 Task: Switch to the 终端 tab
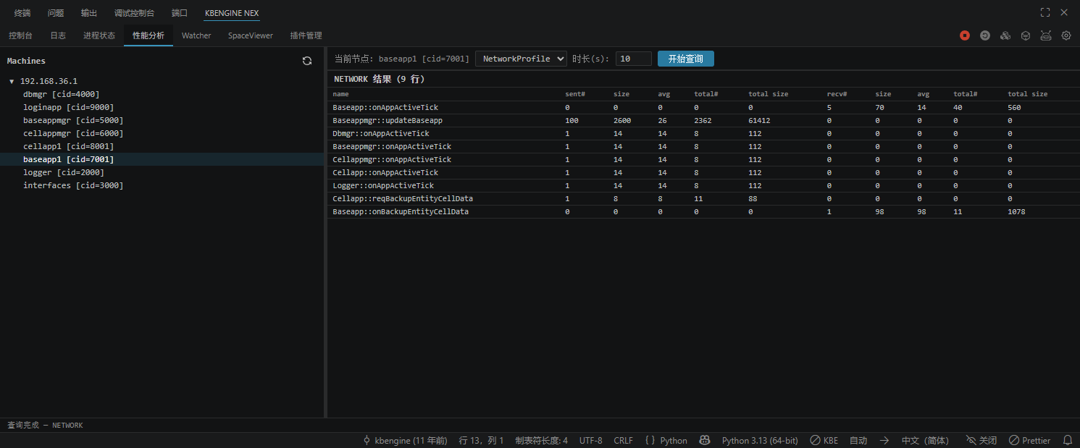pos(22,13)
